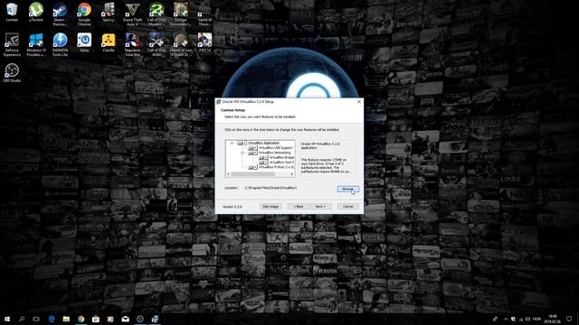Cancel the VirtualBox setup
Viewport: 579px width, 325px height.
click(x=347, y=207)
